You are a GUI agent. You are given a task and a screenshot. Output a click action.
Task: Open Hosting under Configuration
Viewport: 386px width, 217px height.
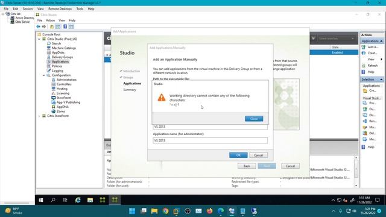(62, 89)
